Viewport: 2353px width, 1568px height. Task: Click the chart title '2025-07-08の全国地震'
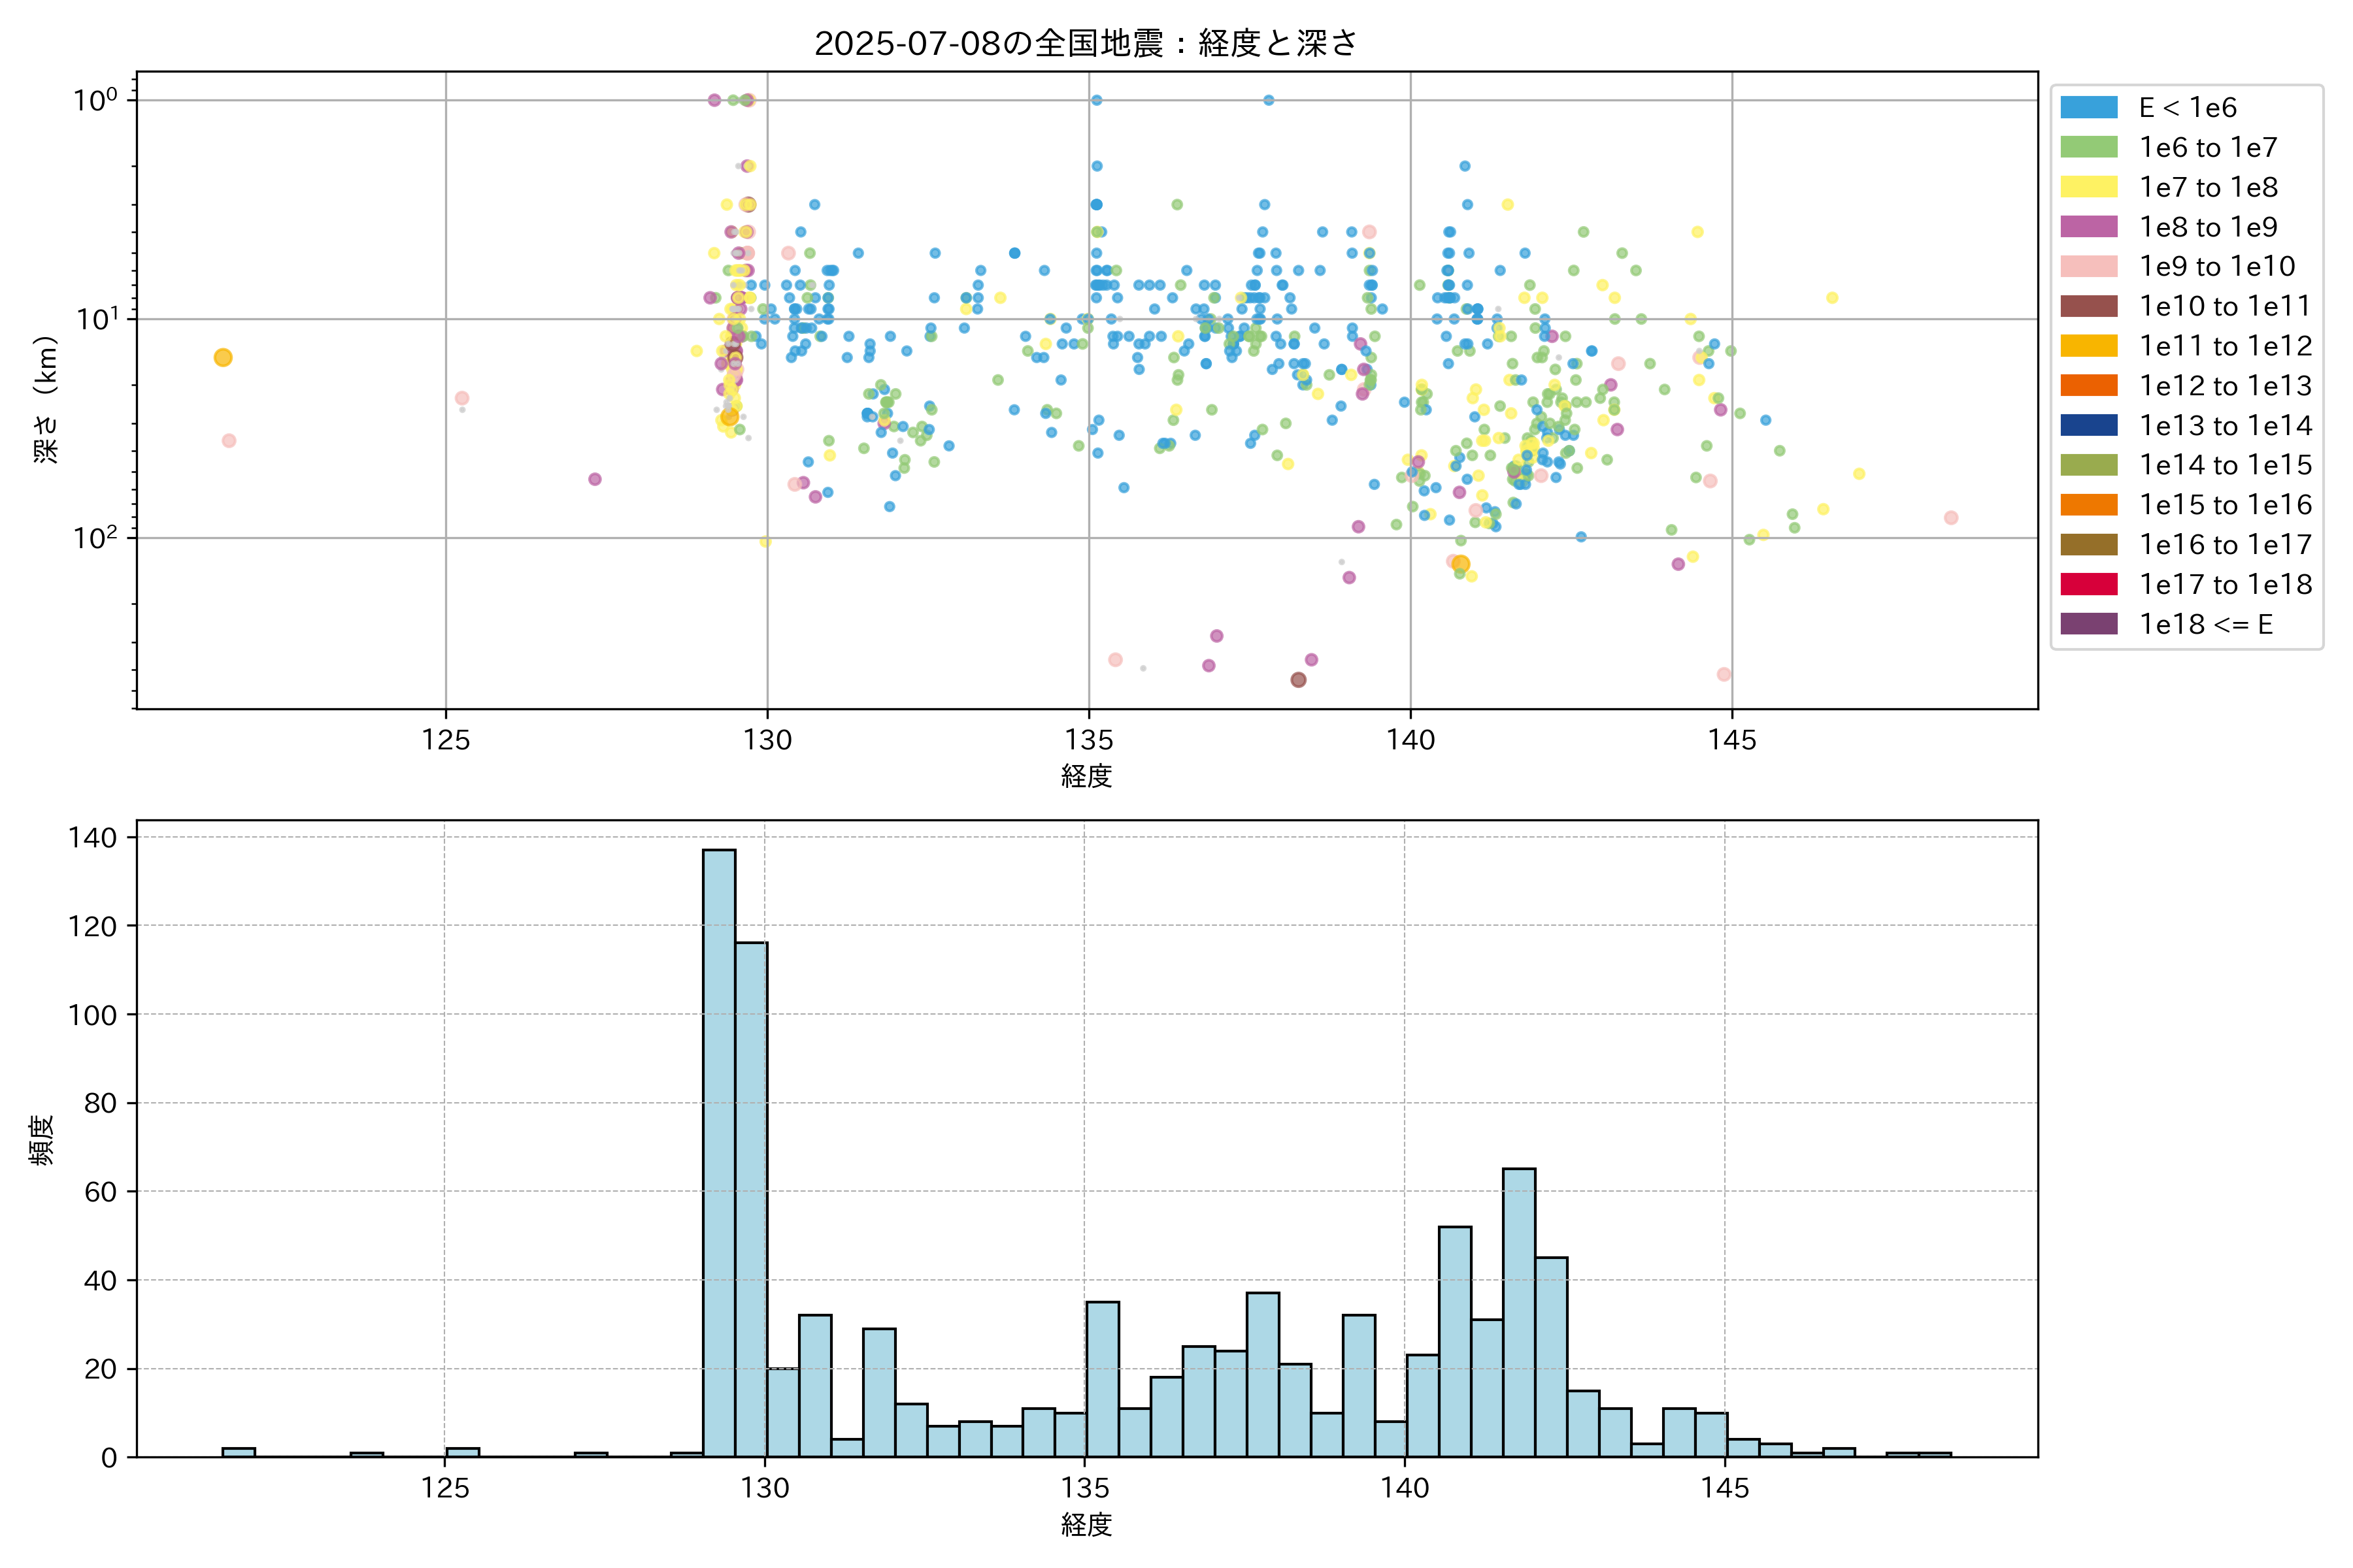click(x=1086, y=43)
